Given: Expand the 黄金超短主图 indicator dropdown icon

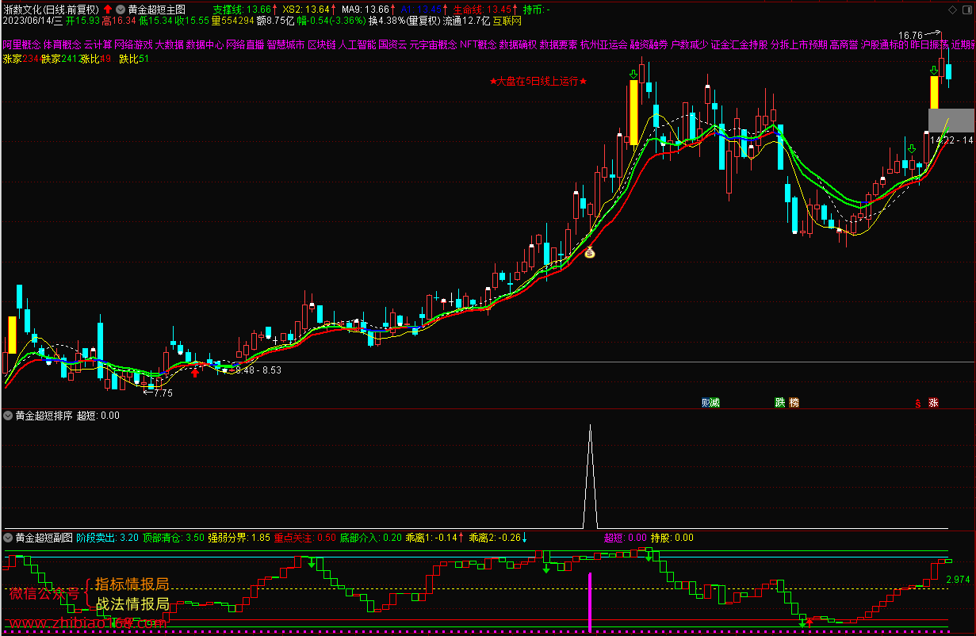Looking at the screenshot, I should [121, 10].
